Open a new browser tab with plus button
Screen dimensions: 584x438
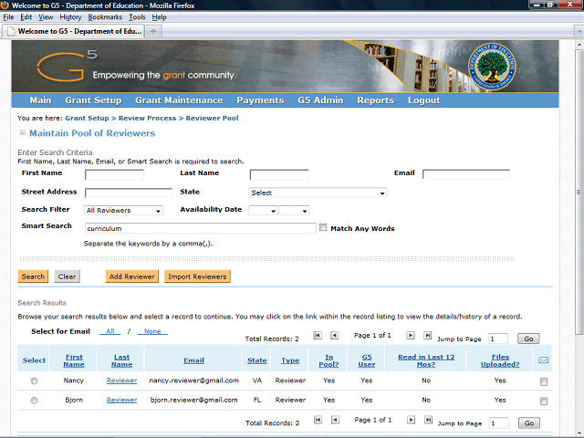[x=153, y=31]
